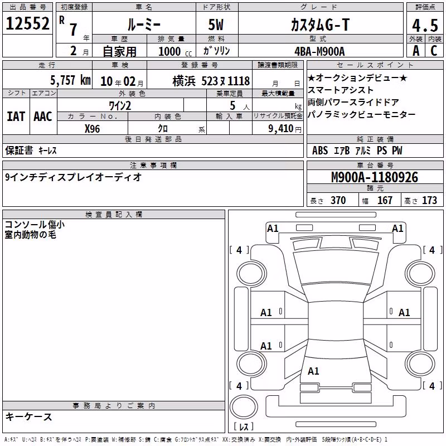Screen dimensions: 446x446
Task: Select the note 9インチディスプレイオーディオ
Action: click(73, 177)
